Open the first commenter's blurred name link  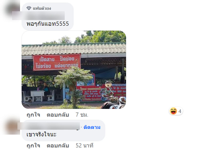(x=38, y=16)
